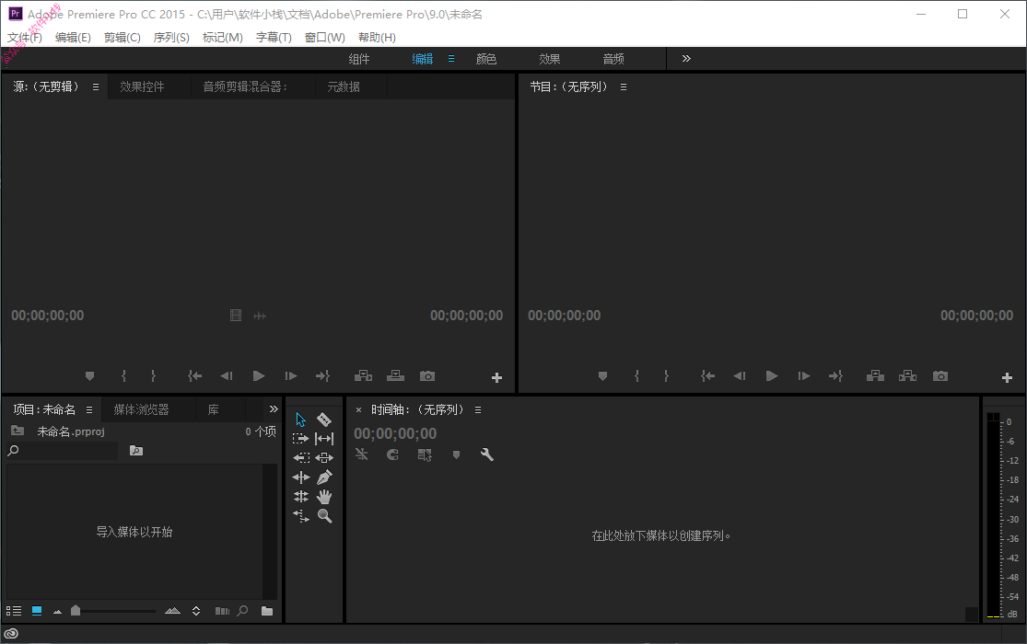This screenshot has height=644, width=1027.
Task: Switch Project panel to List view
Action: click(x=14, y=611)
